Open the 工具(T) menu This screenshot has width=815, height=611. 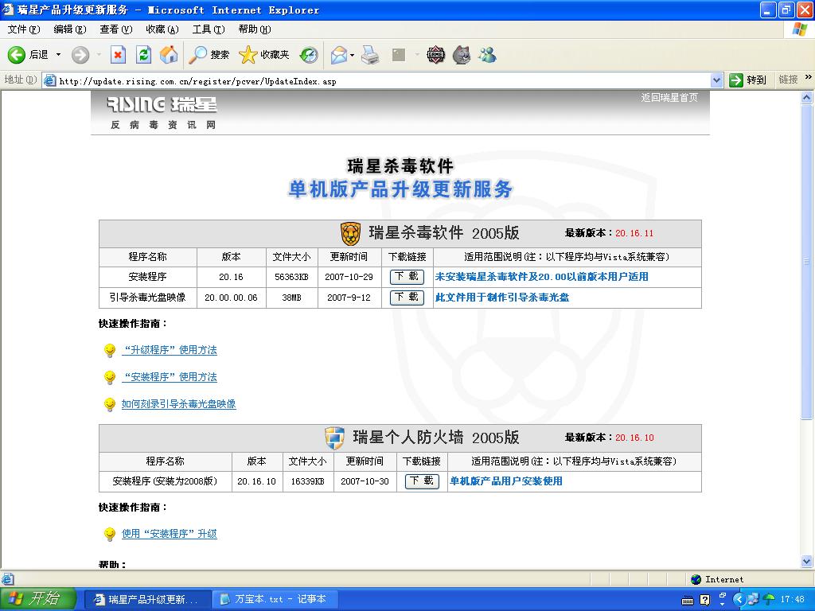209,29
